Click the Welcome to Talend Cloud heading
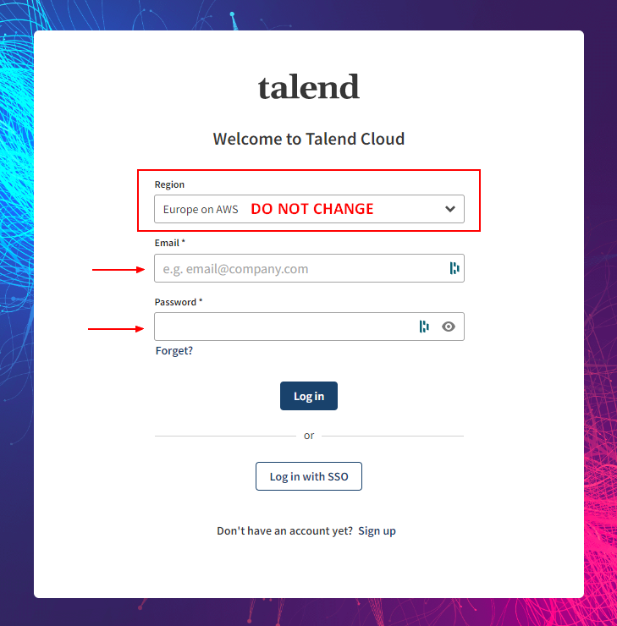This screenshot has height=626, width=617. point(309,139)
